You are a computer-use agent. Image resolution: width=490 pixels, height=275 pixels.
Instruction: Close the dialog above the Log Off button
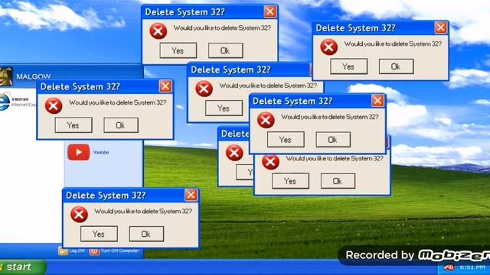coord(191,196)
